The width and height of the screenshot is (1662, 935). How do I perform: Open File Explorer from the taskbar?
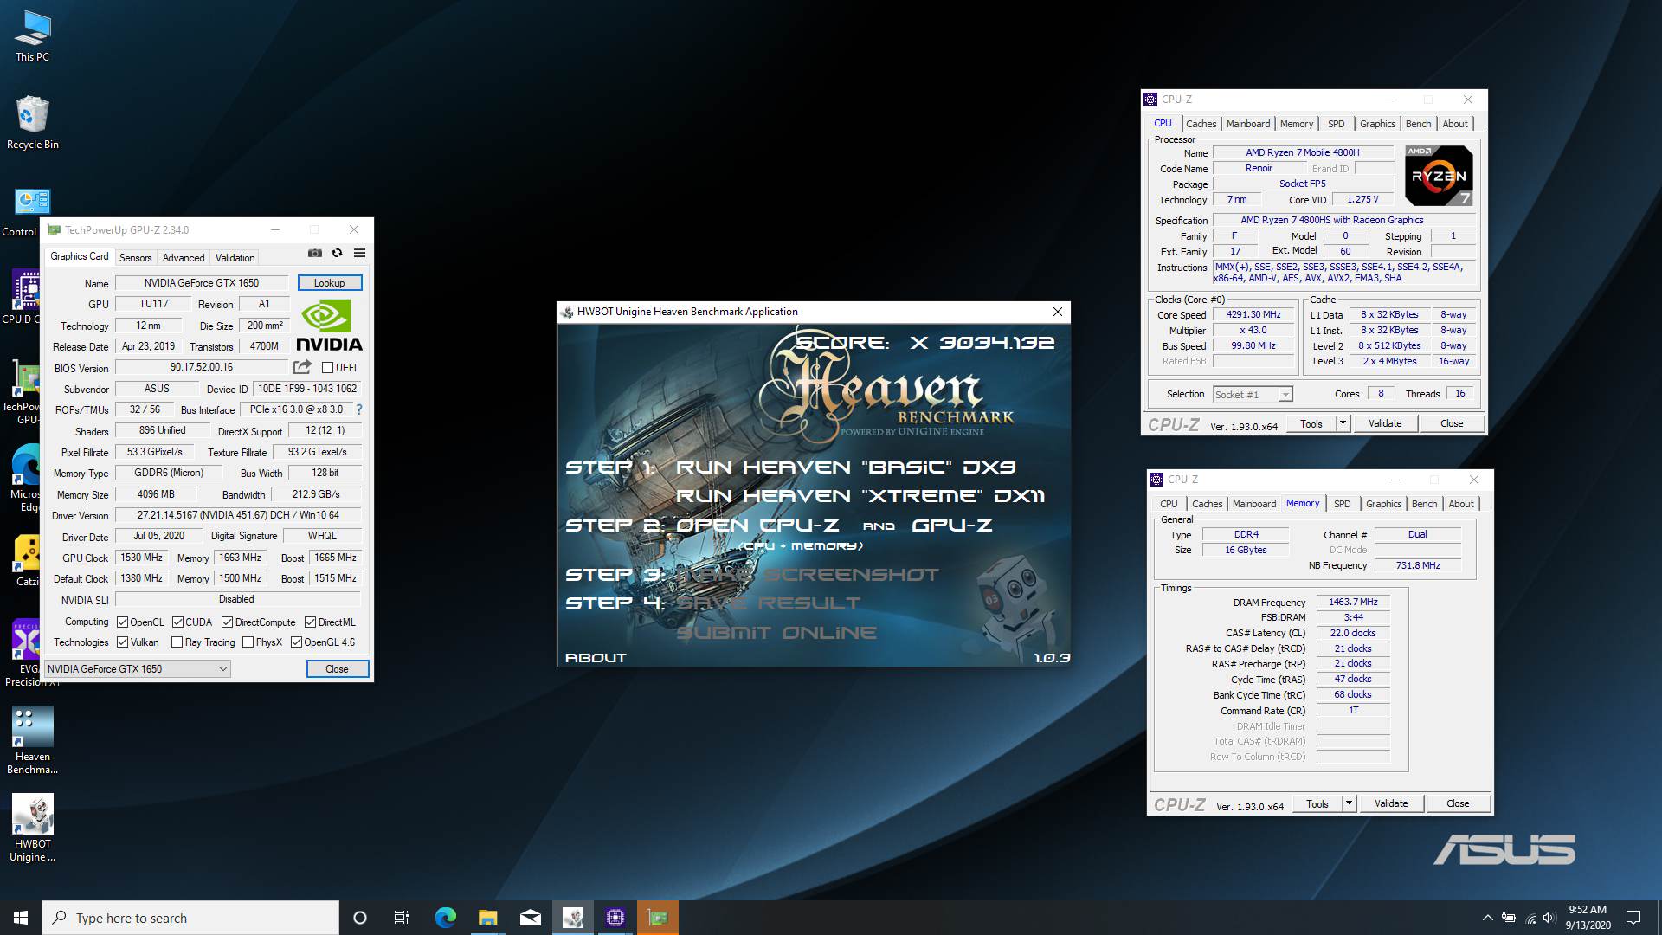point(487,918)
